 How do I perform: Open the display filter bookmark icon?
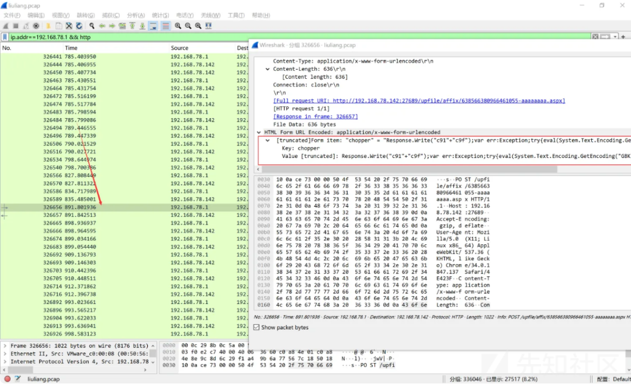click(x=5, y=37)
